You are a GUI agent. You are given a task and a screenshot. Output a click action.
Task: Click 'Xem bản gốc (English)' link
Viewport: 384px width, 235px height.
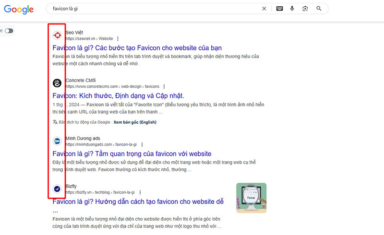(135, 122)
